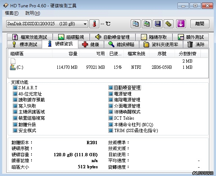Open the SanDisk drive selection dropdown
Screen dimensions: 216x176
[47, 24]
